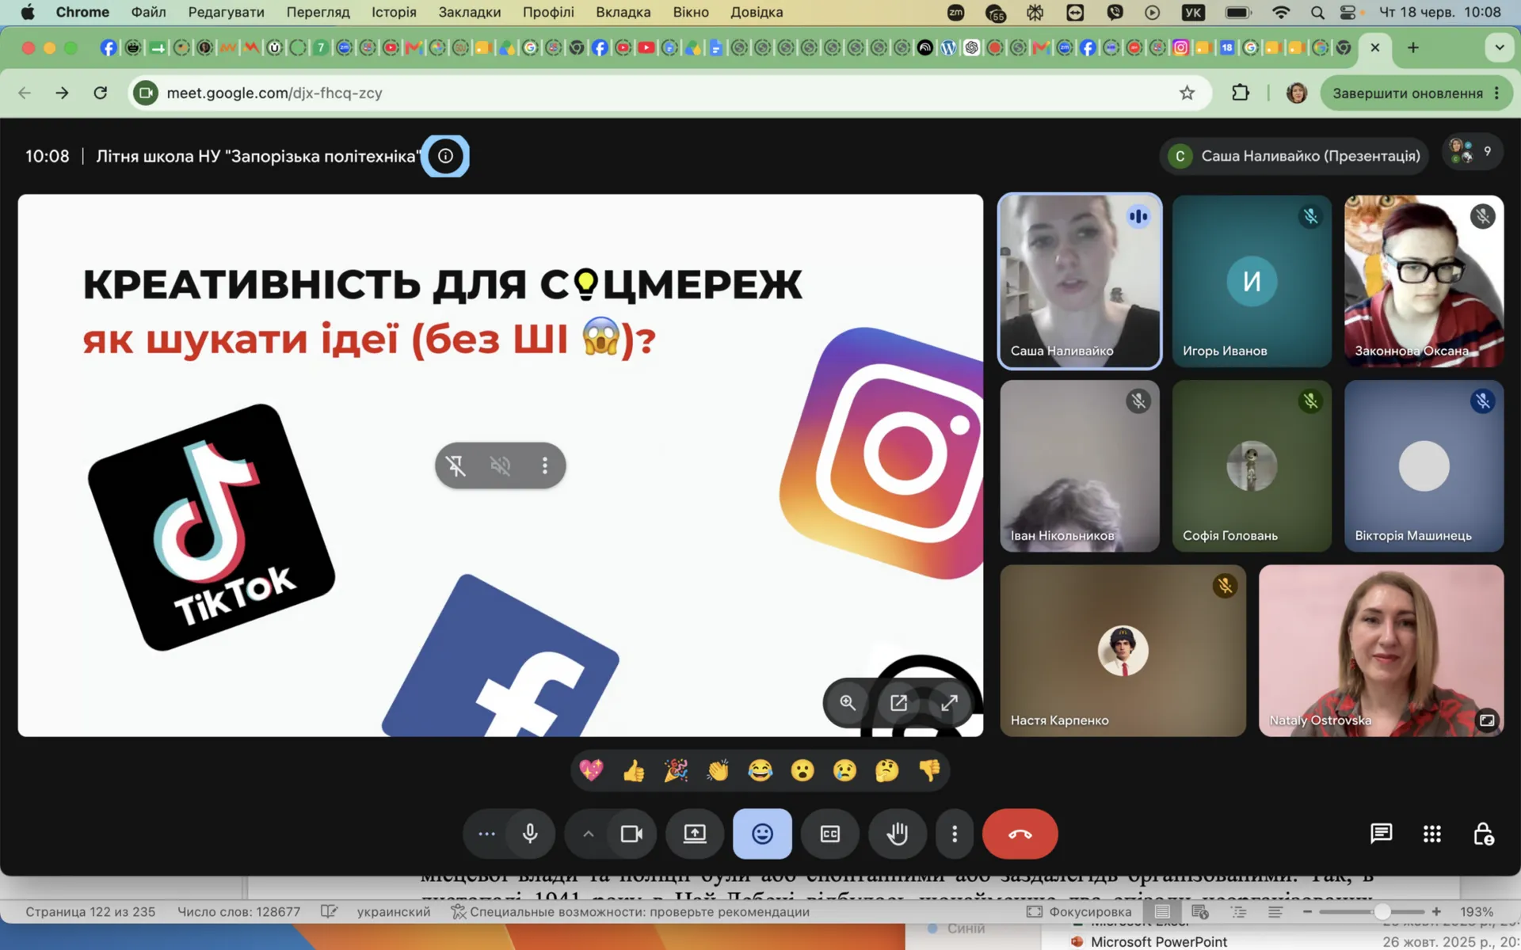1521x950 pixels.
Task: Zoom in on the shared presentation
Action: (848, 703)
